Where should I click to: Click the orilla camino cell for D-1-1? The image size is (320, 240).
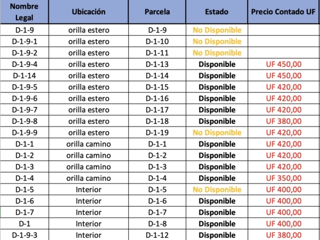pos(88,144)
